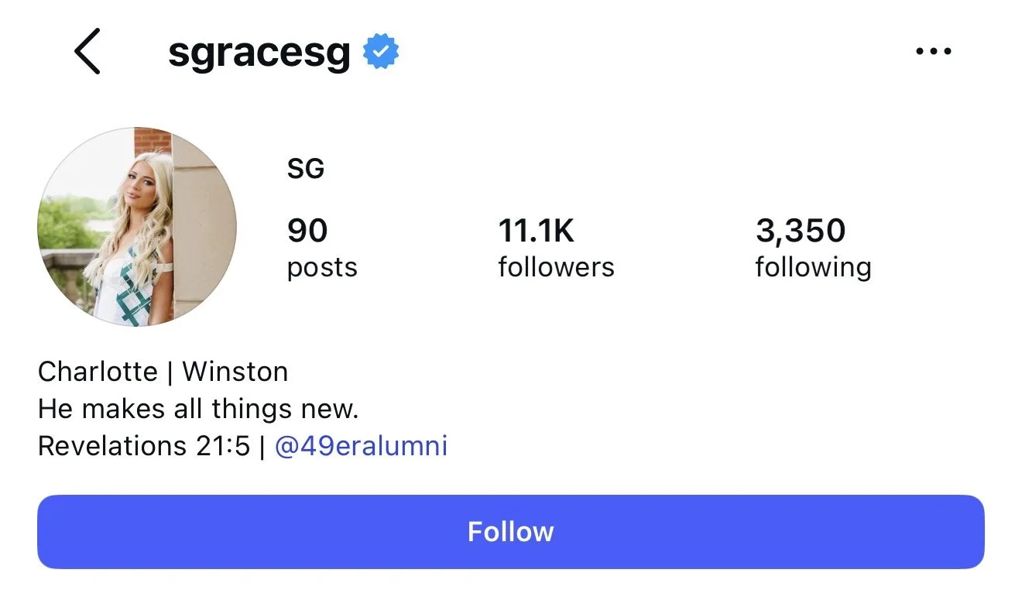This screenshot has width=1022, height=614.
Task: Click the 'posts' label
Action: tap(322, 268)
